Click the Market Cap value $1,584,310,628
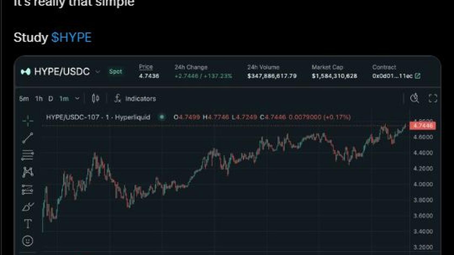The width and height of the screenshot is (454, 255). pyautogui.click(x=334, y=76)
